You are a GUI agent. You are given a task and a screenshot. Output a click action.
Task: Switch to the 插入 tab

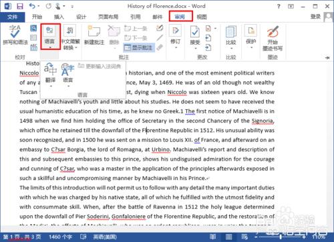point(59,17)
